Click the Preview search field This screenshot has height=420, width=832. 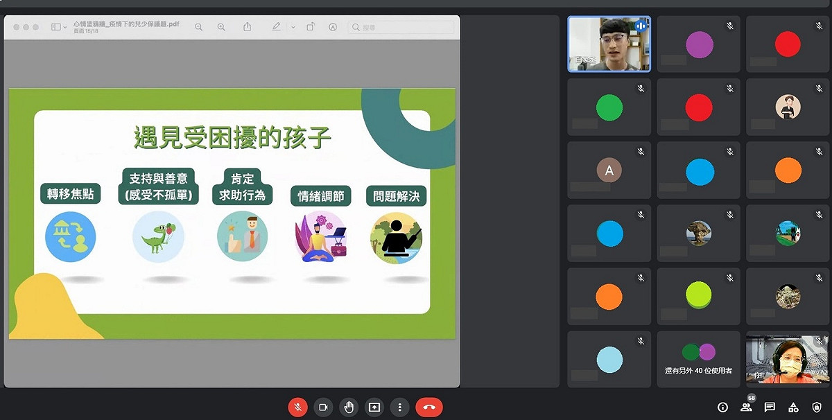pyautogui.click(x=401, y=27)
